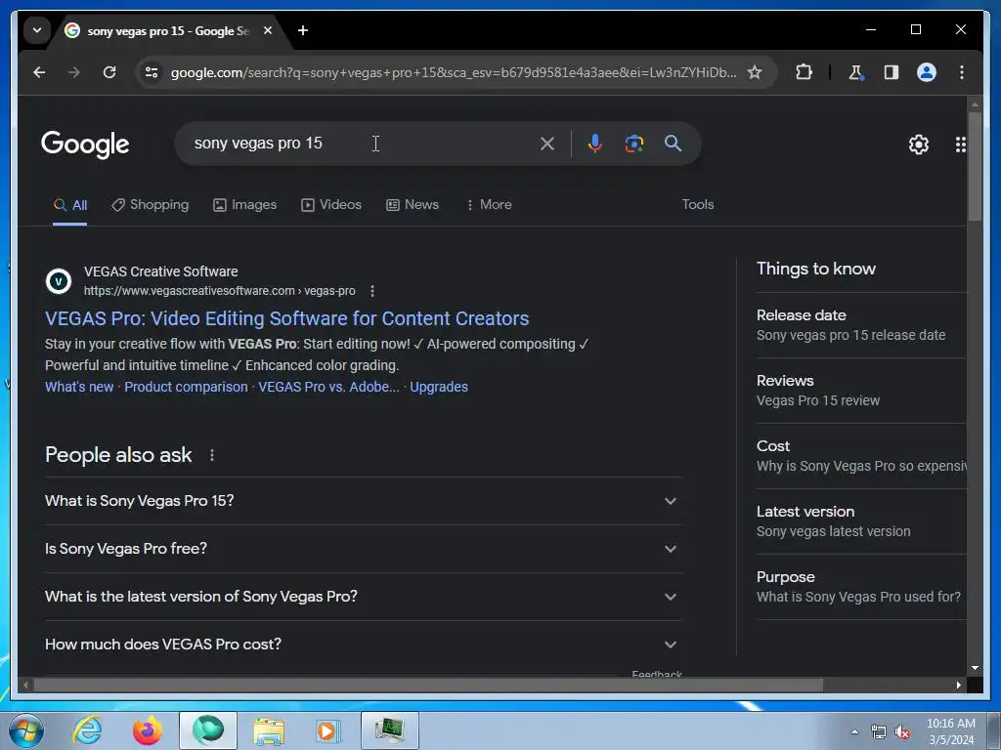Open a new browser tab
This screenshot has height=750, width=1001.
pos(303,30)
